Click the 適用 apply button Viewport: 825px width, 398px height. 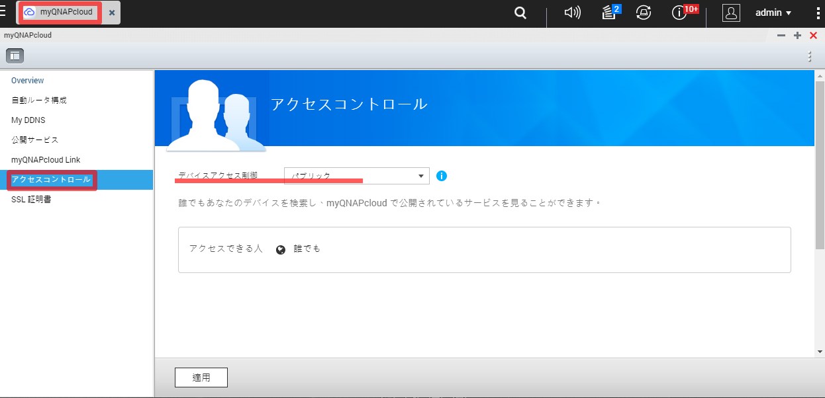201,378
